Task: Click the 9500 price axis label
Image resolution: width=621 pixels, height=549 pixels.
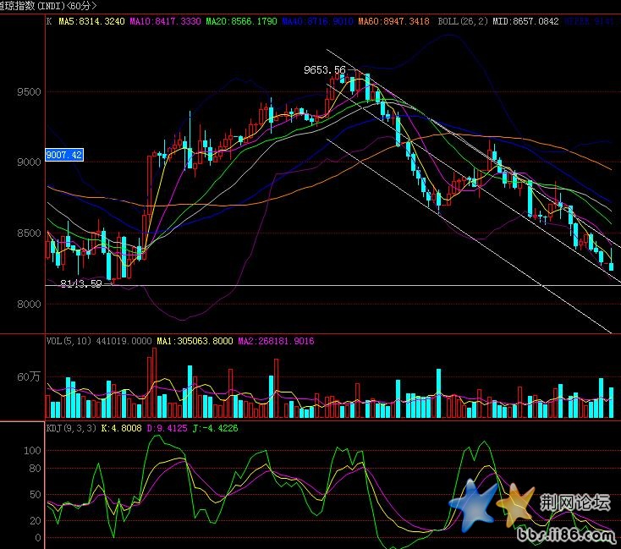Action: pos(29,92)
